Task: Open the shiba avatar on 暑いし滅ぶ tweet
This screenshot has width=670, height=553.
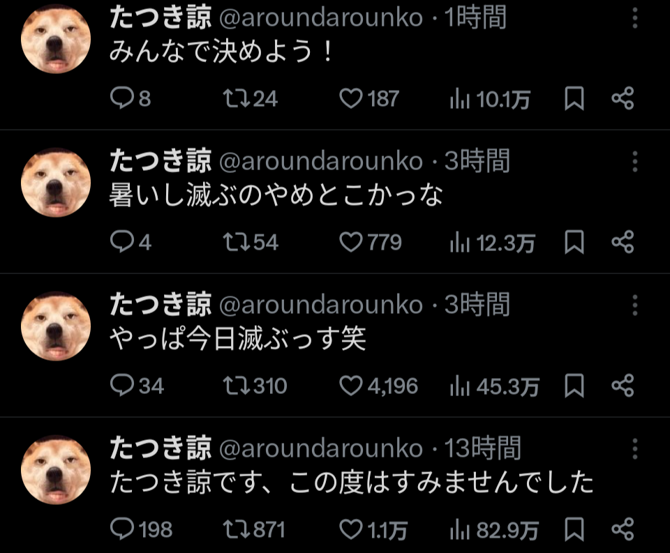Action: 56,183
